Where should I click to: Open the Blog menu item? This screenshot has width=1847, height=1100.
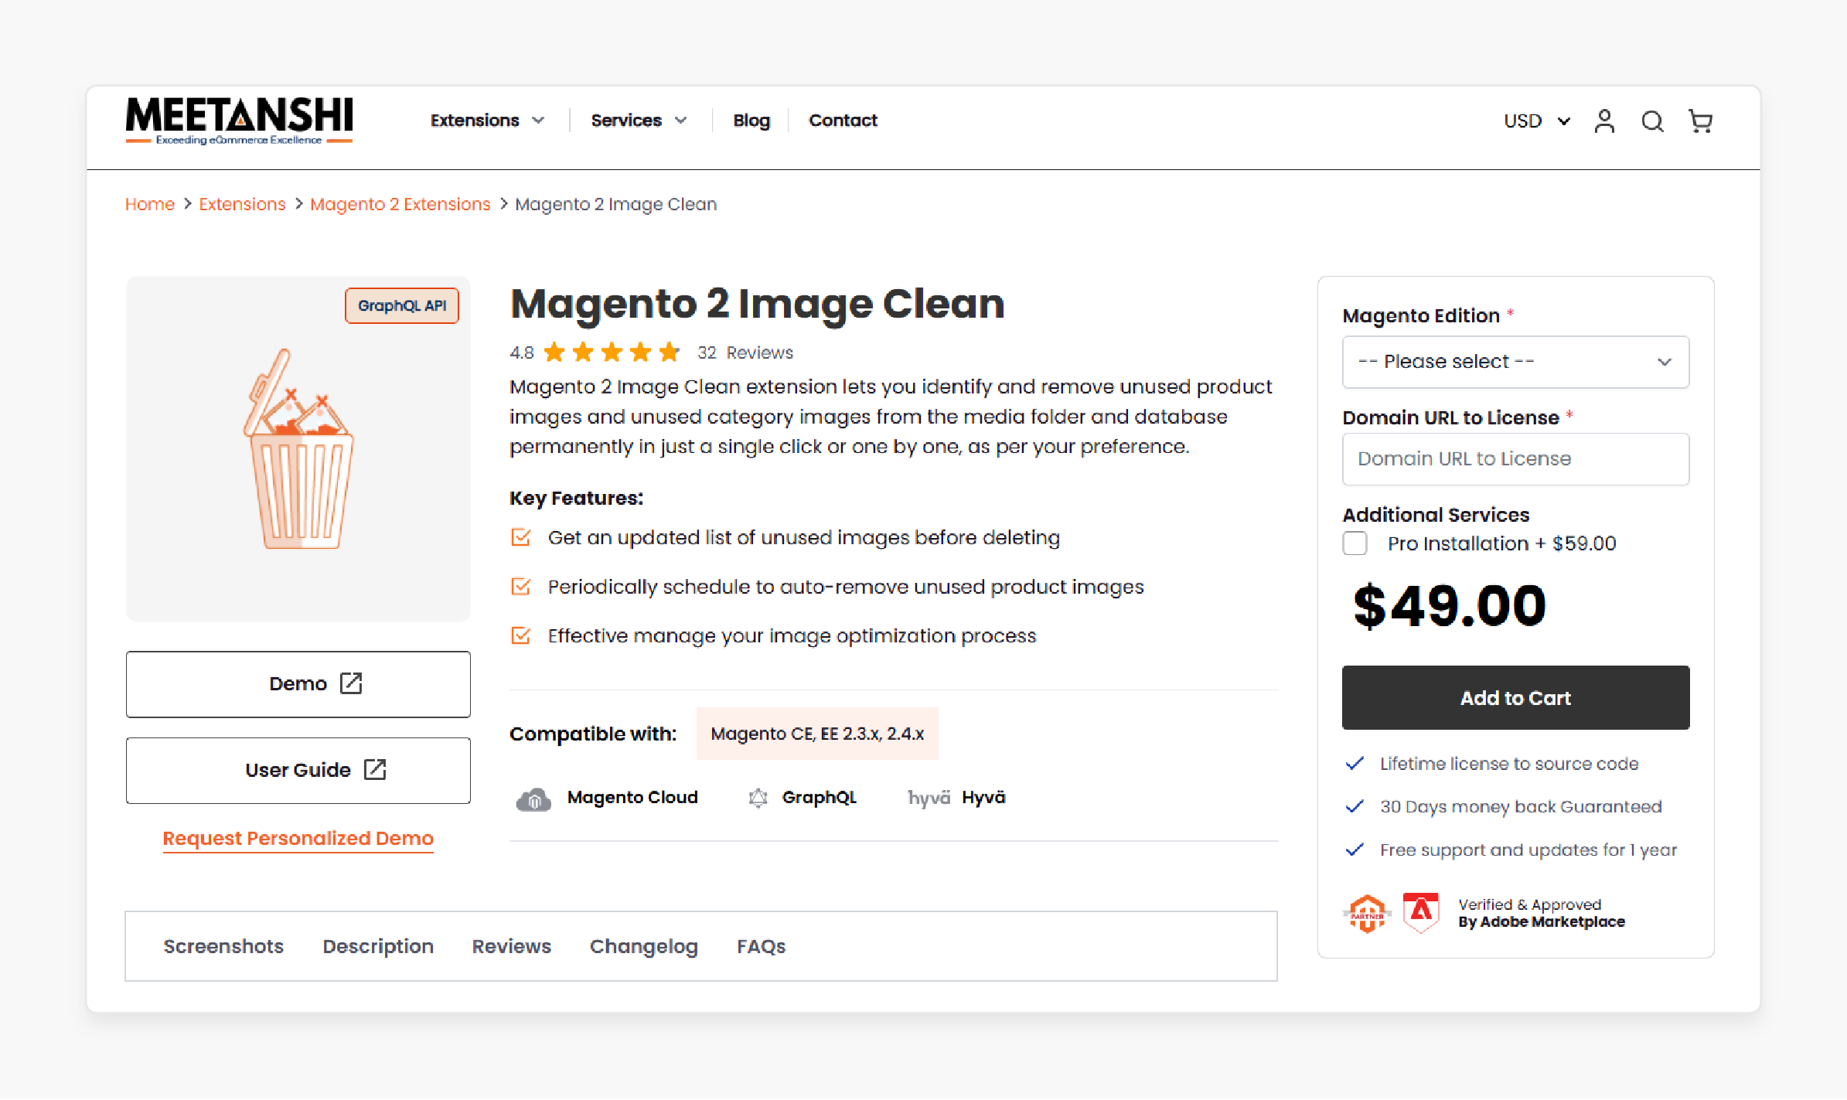click(x=751, y=121)
